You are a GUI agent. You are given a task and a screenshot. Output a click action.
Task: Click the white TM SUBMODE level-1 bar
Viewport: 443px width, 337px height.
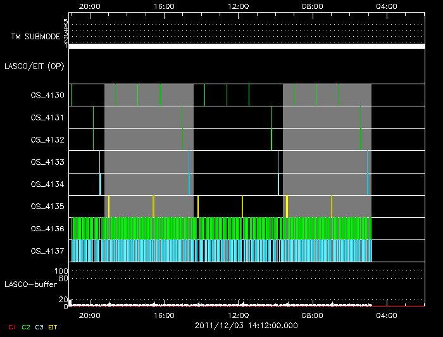tap(247, 46)
